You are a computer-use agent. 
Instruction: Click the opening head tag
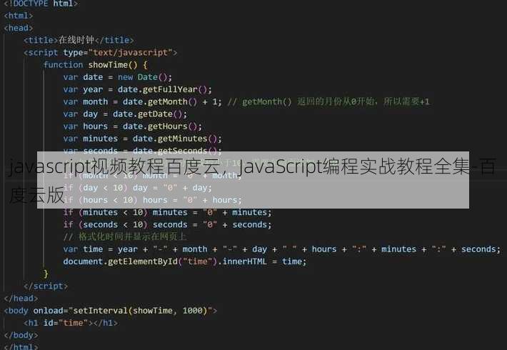click(19, 28)
